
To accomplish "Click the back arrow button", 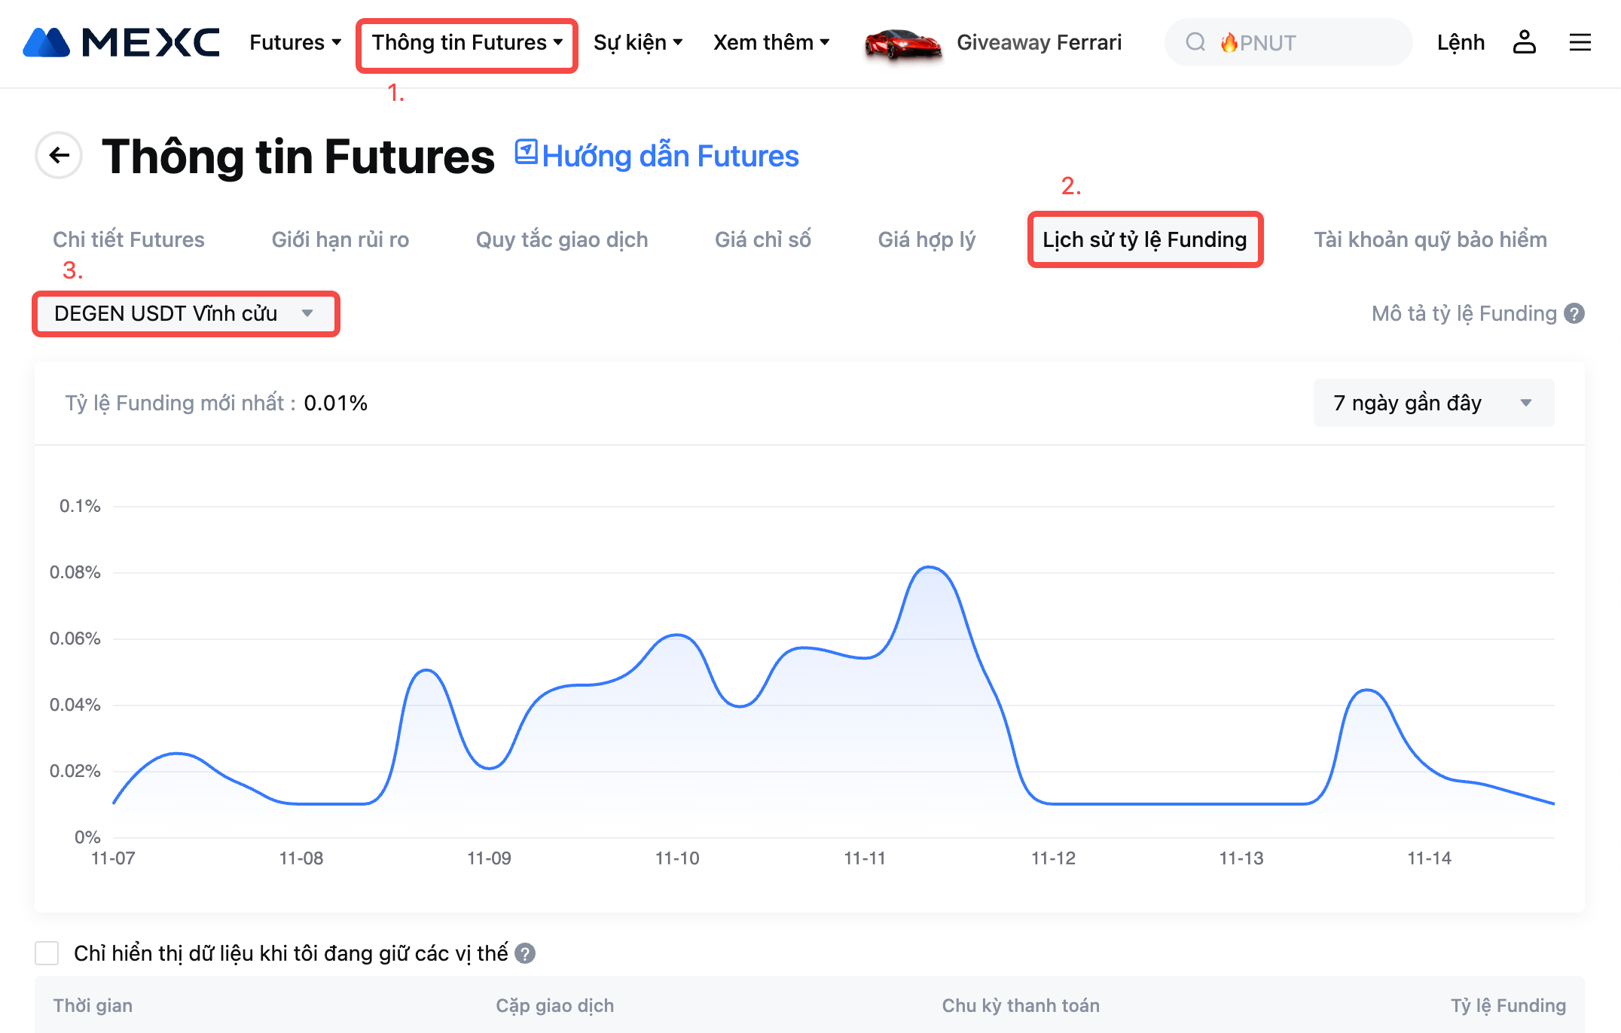I will pos(59,155).
